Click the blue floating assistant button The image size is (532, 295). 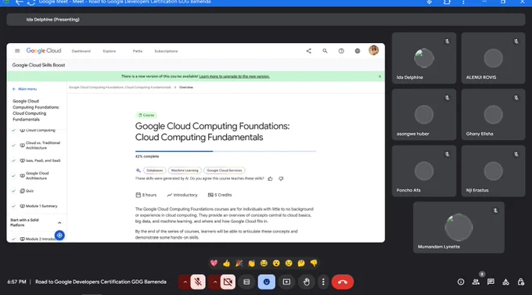59,236
